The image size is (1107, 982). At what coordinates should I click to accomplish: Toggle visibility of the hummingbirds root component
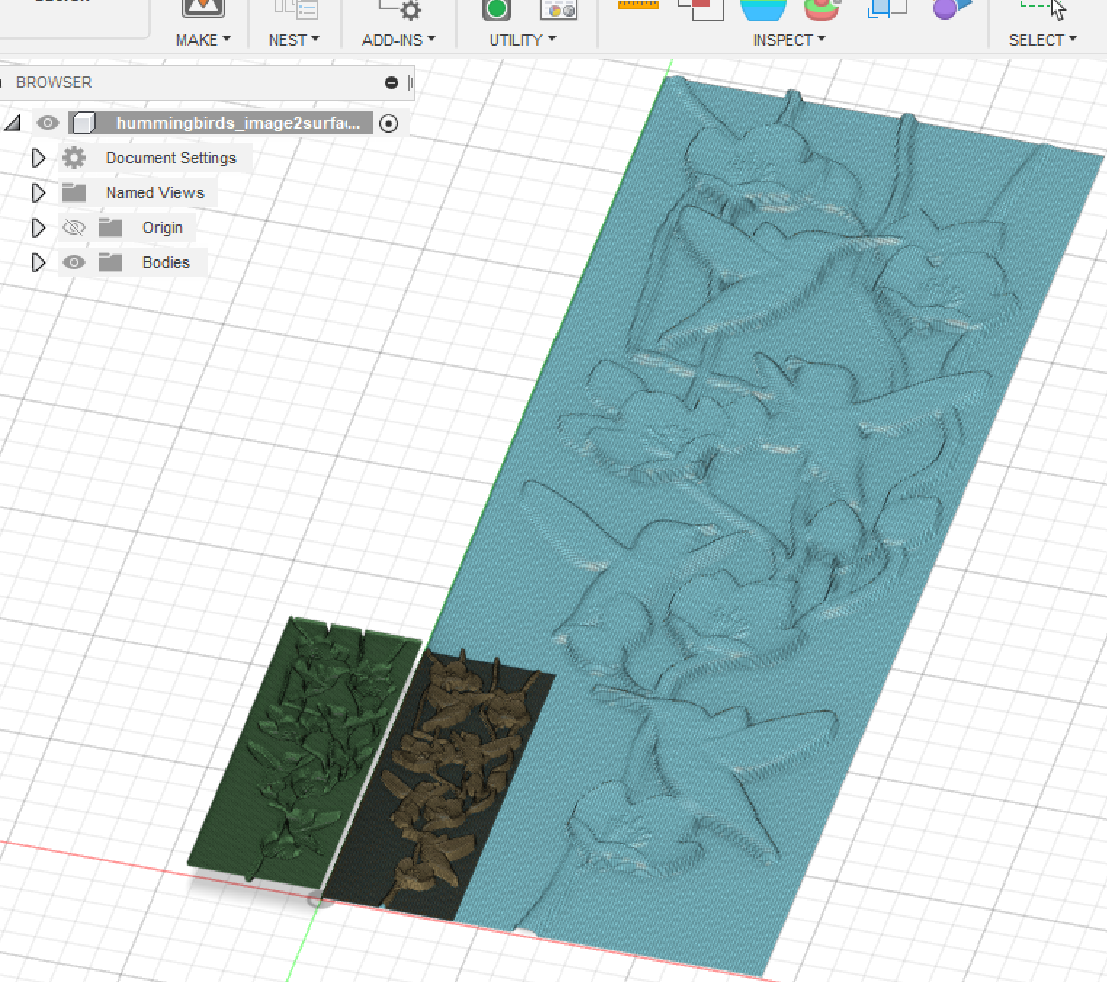click(x=48, y=123)
